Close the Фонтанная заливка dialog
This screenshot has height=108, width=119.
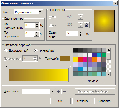pos(115,3)
